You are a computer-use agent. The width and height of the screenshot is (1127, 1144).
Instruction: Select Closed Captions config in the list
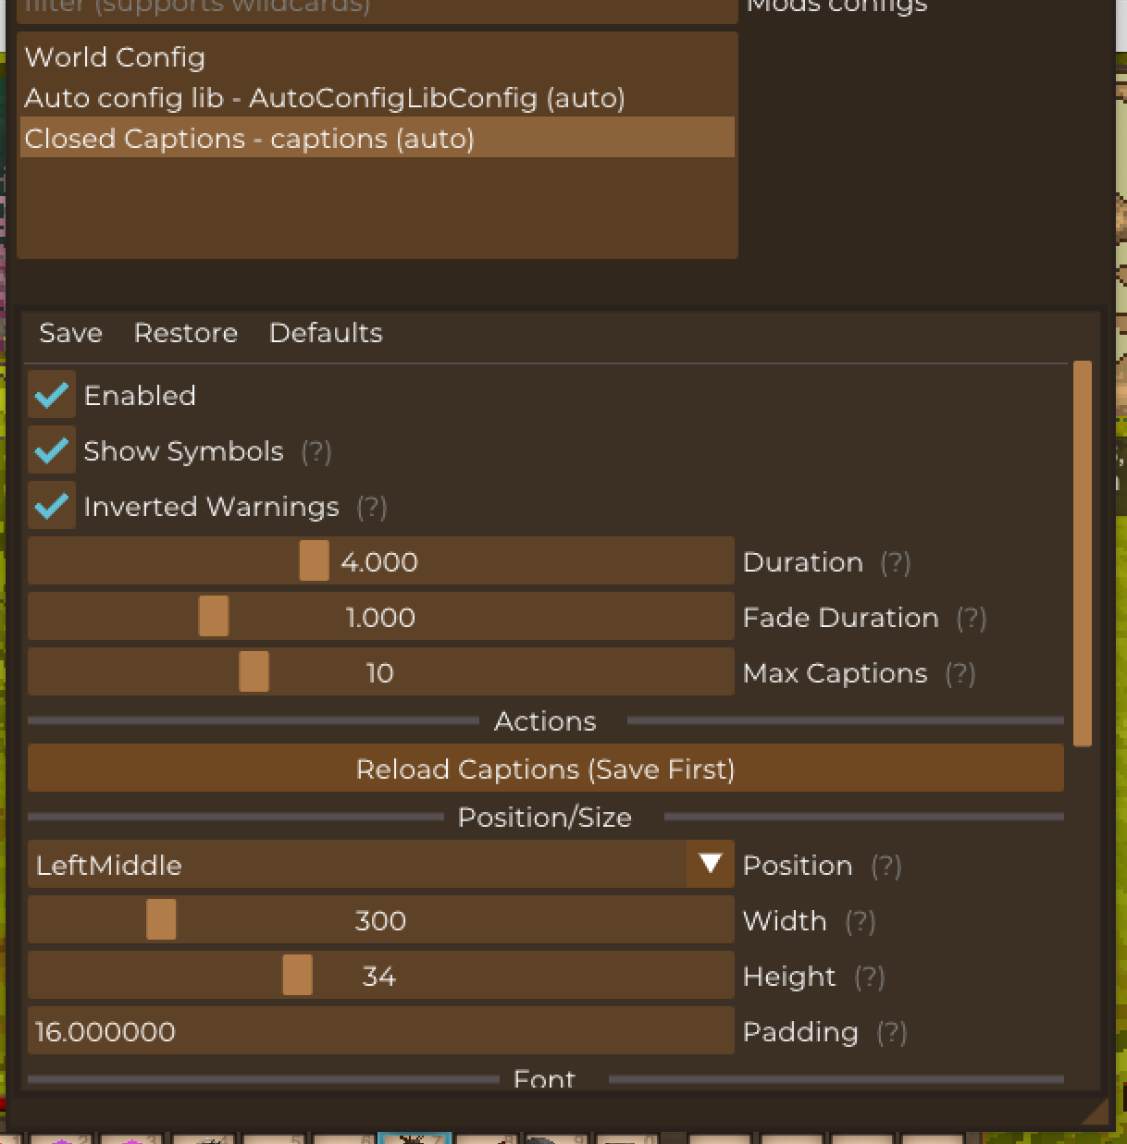249,139
